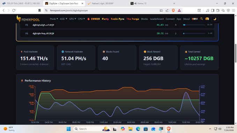This screenshot has width=237, height=133.
Task: Share this page via share icon
Action: [167, 10]
